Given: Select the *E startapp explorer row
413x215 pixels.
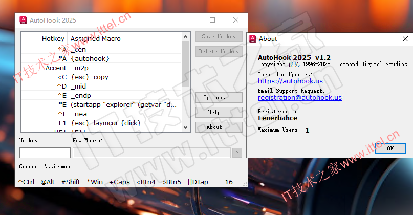Looking at the screenshot, I should [x=101, y=104].
